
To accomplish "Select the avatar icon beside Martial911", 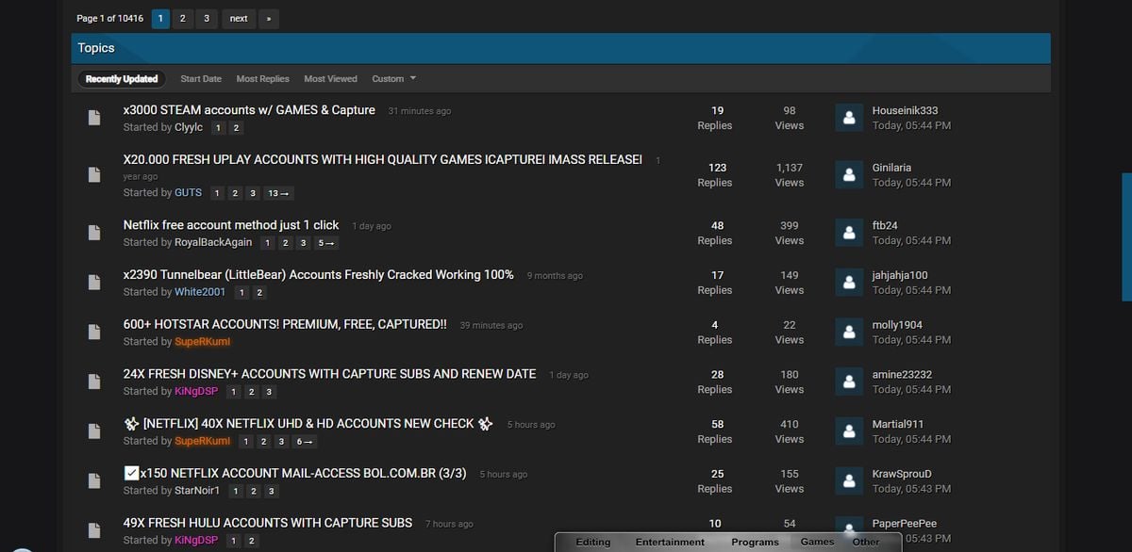I will [849, 431].
